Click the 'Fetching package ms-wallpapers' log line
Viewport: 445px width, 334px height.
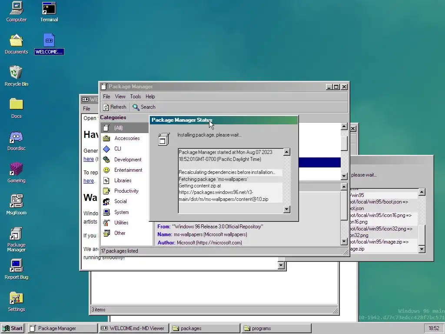(213, 179)
